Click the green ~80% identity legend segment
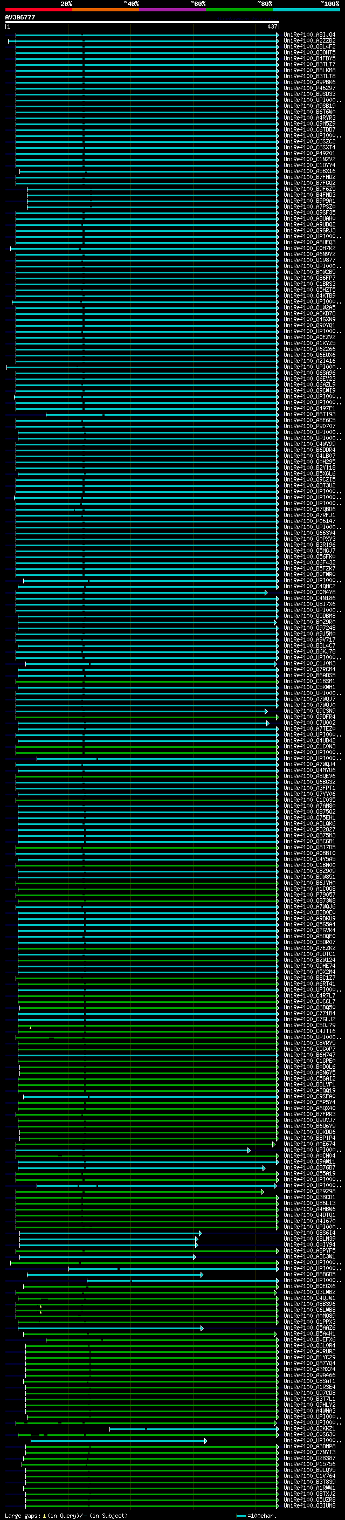345x1520 pixels. click(239, 10)
